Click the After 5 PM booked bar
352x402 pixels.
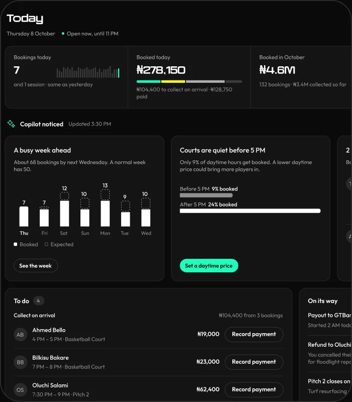pos(250,211)
